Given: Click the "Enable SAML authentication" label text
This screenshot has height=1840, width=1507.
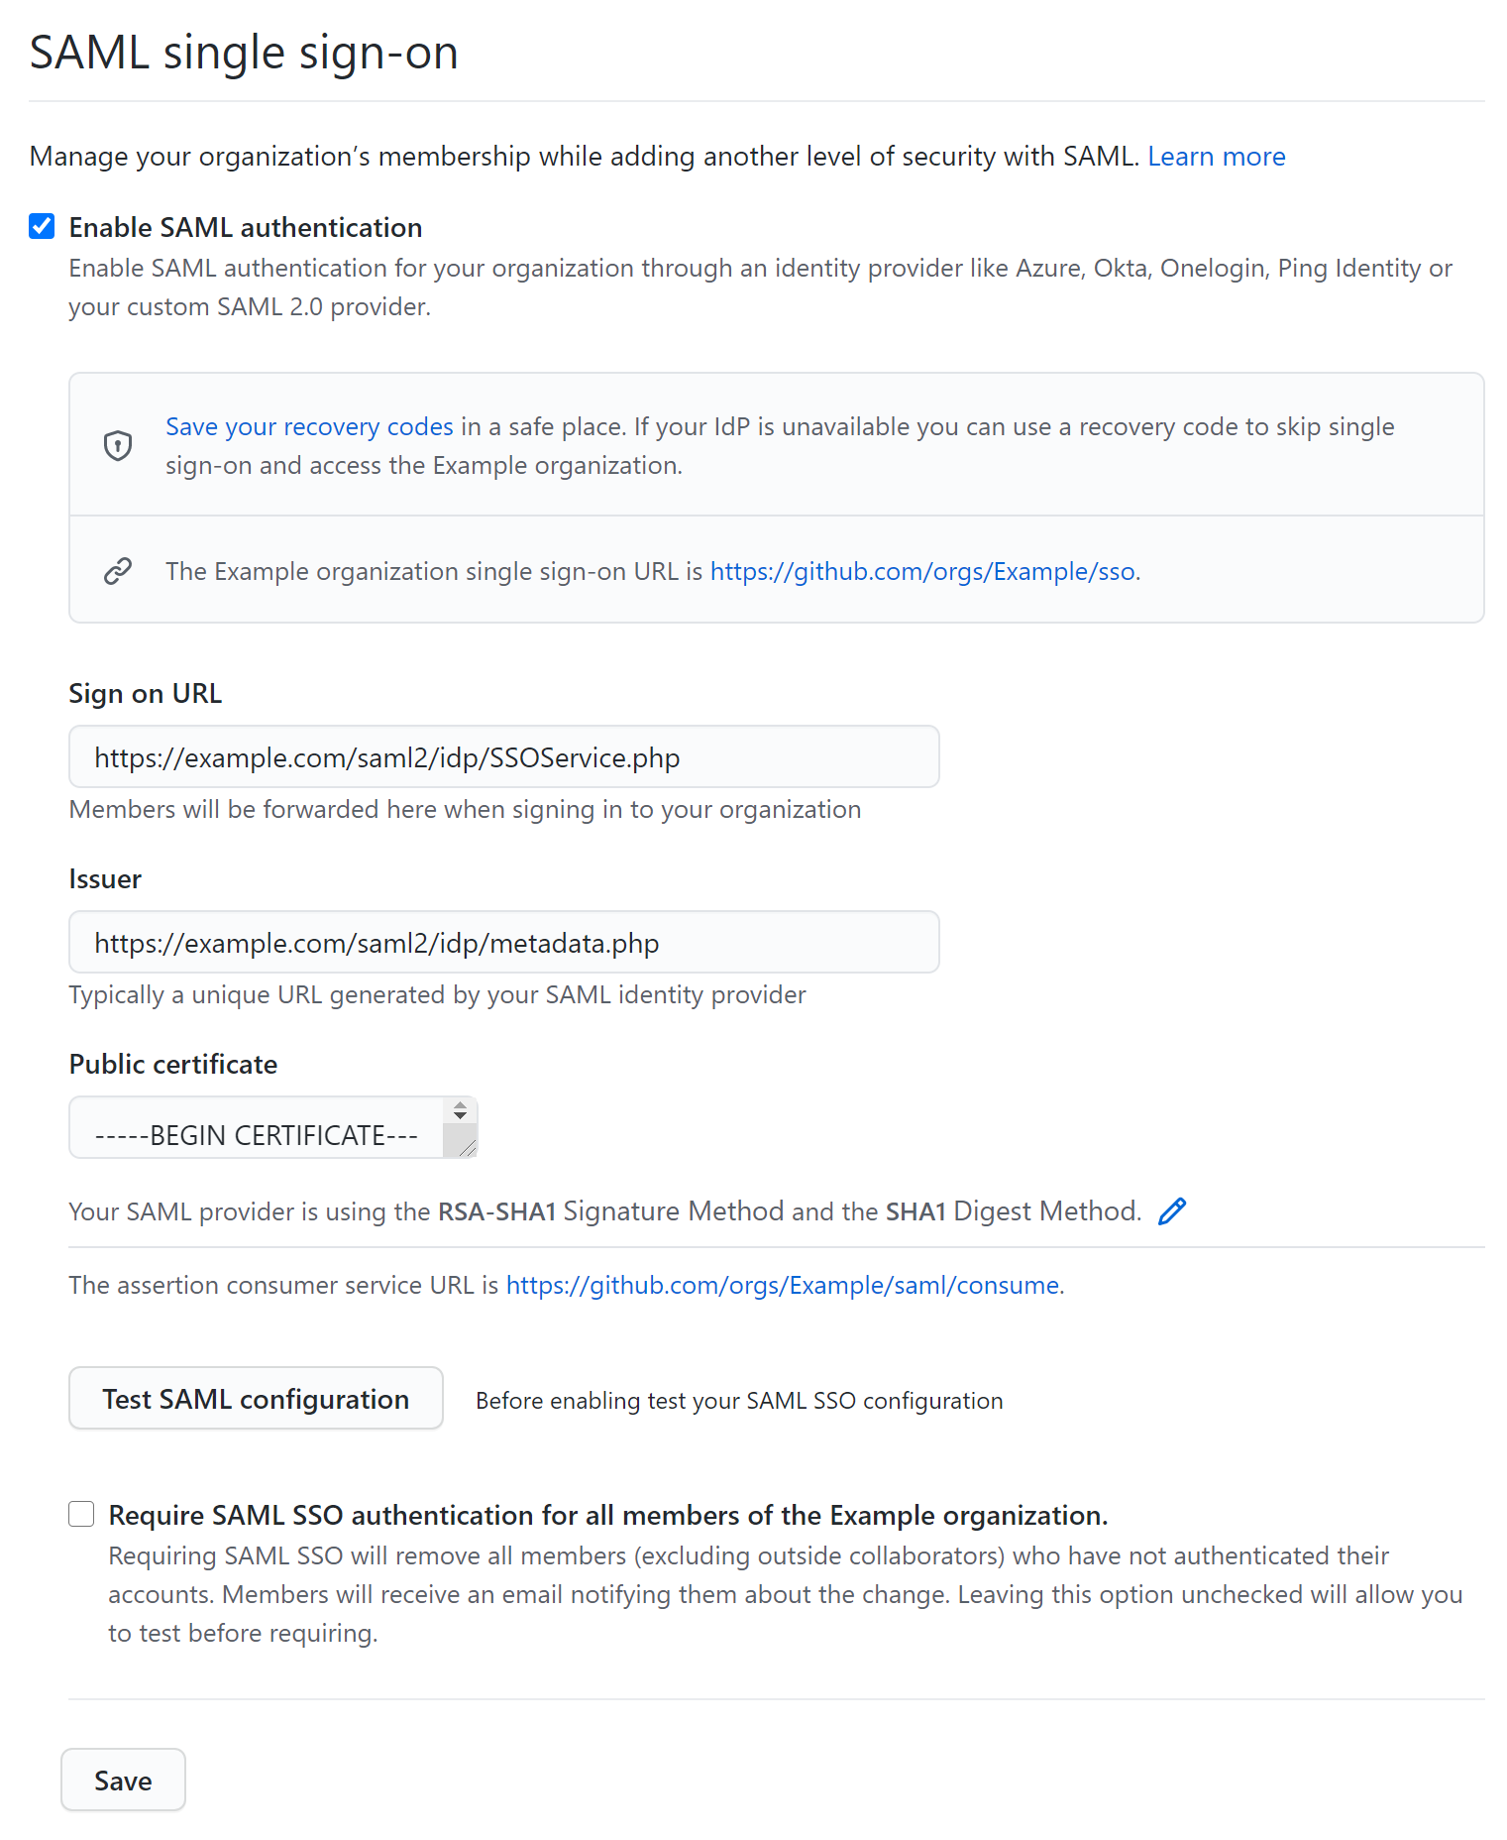Looking at the screenshot, I should (x=245, y=228).
